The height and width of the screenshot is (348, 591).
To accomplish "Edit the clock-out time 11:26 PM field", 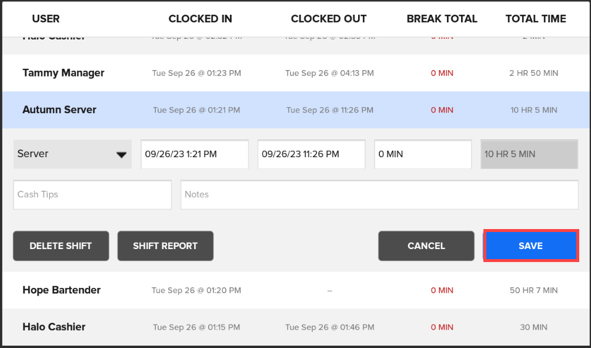I will tap(311, 154).
